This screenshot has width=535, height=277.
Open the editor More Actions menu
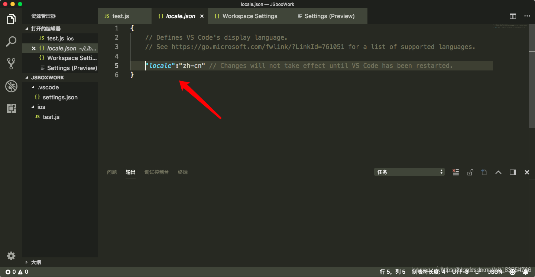[x=527, y=16]
